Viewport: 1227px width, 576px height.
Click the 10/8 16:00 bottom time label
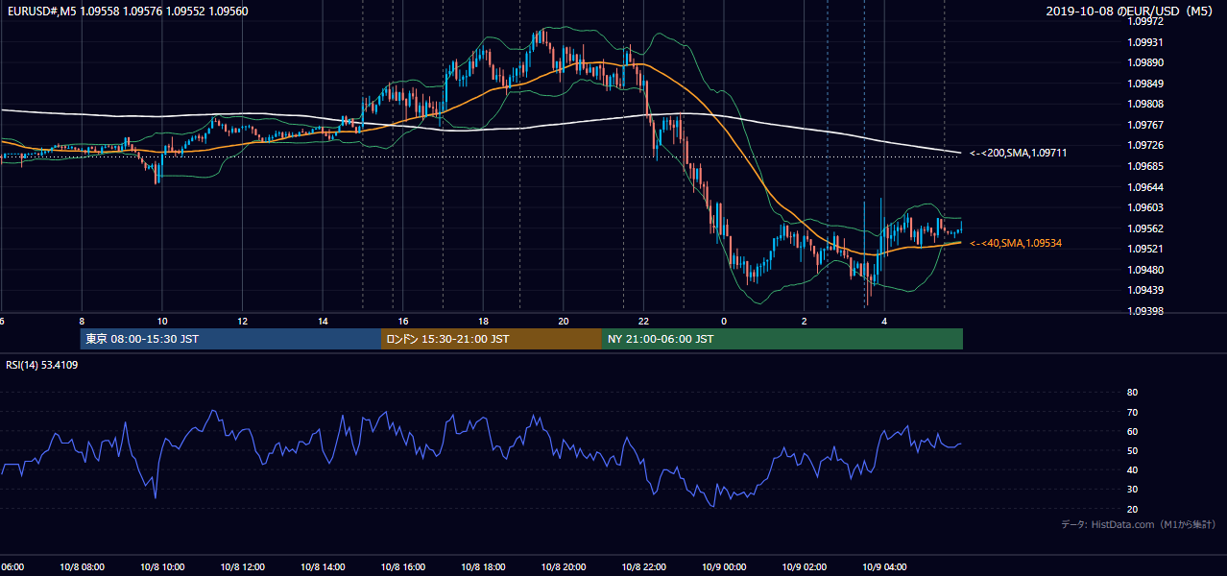(x=403, y=567)
